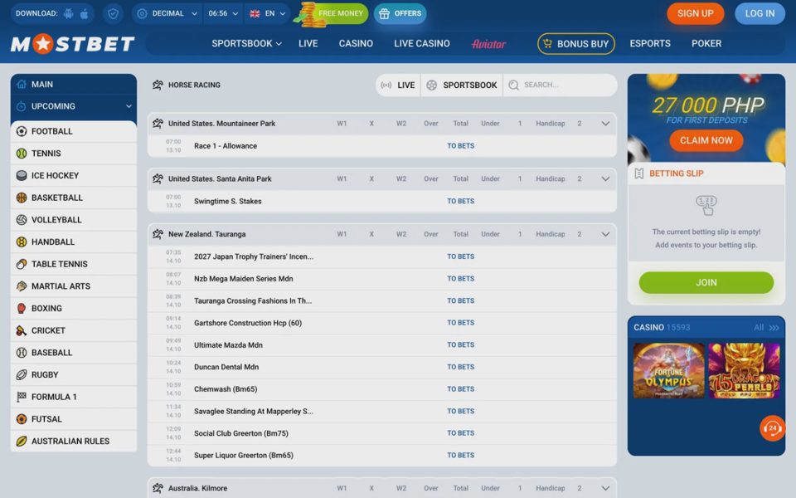
Task: Select the Football icon in the sports list
Action: 22,131
